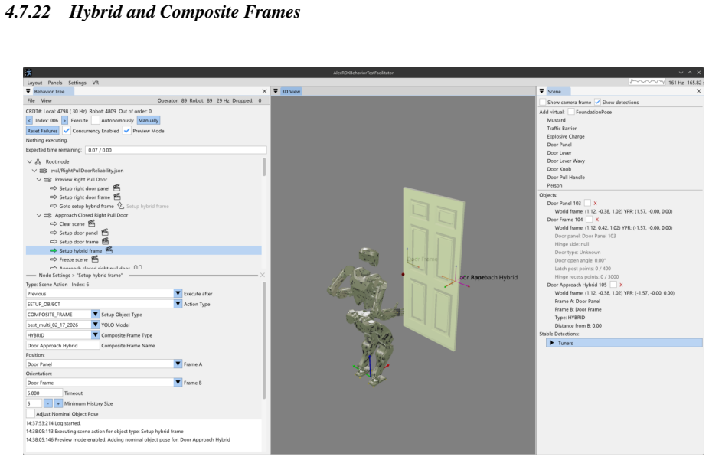The image size is (709, 460).
Task: Check the Door Frame 104 checkbox
Action: 589,219
